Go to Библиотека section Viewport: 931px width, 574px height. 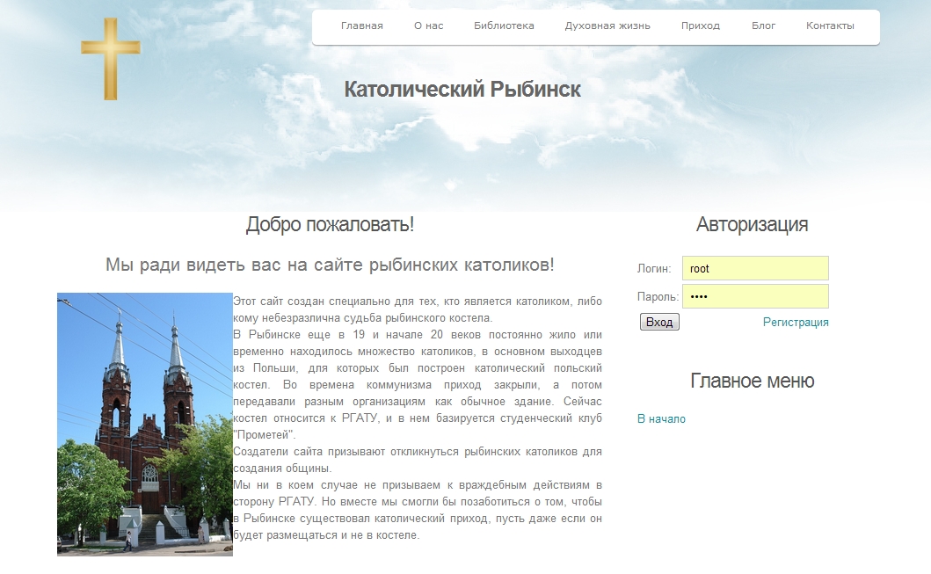point(504,25)
